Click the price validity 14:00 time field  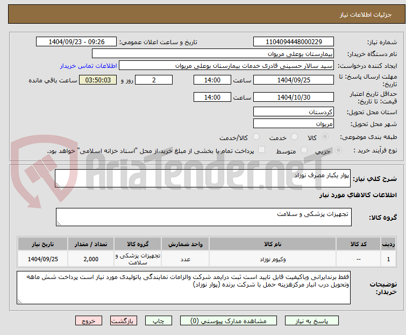coord(212,97)
